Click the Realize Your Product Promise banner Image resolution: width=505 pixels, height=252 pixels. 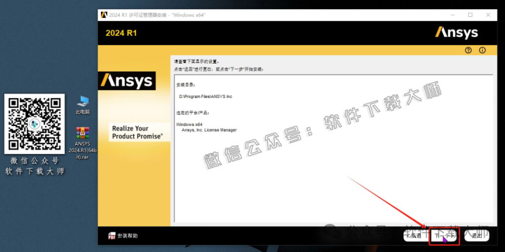pos(139,132)
